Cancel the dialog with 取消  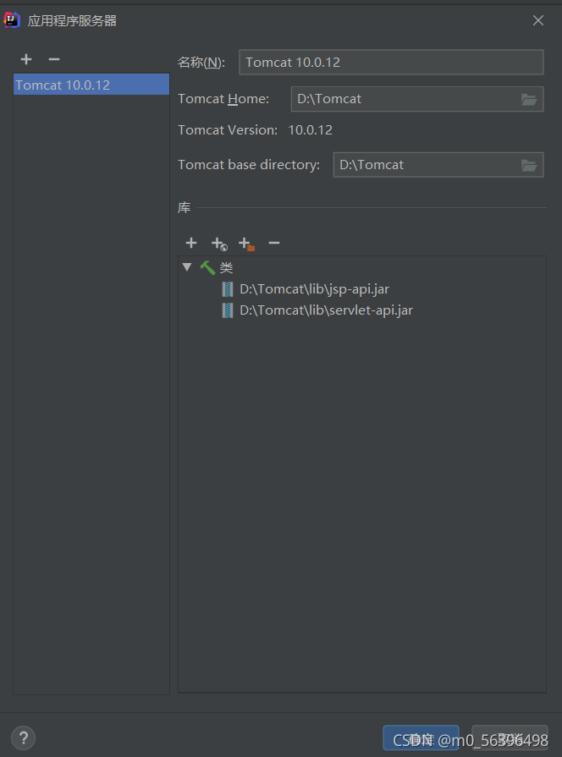click(509, 738)
